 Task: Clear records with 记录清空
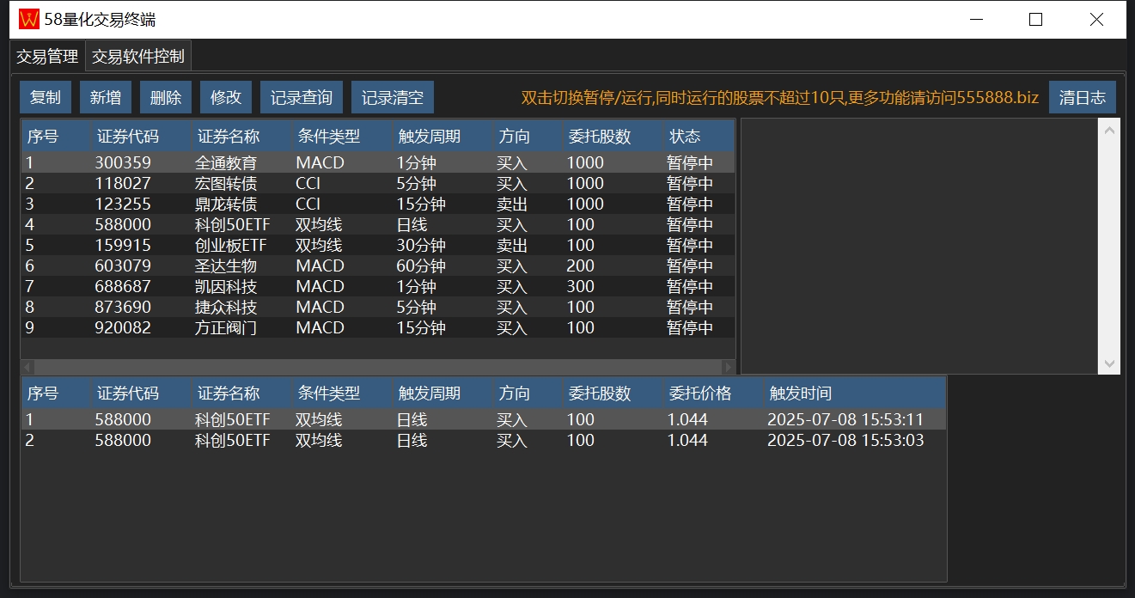pyautogui.click(x=393, y=98)
